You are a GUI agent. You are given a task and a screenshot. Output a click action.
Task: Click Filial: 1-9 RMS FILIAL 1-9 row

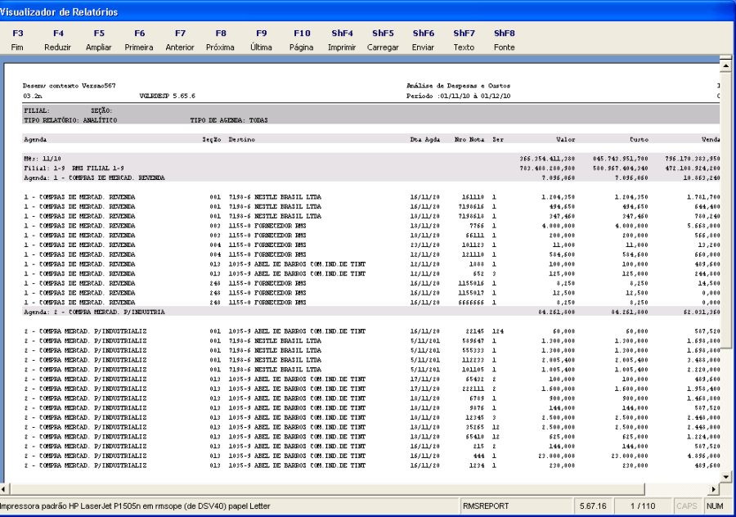tap(371, 169)
